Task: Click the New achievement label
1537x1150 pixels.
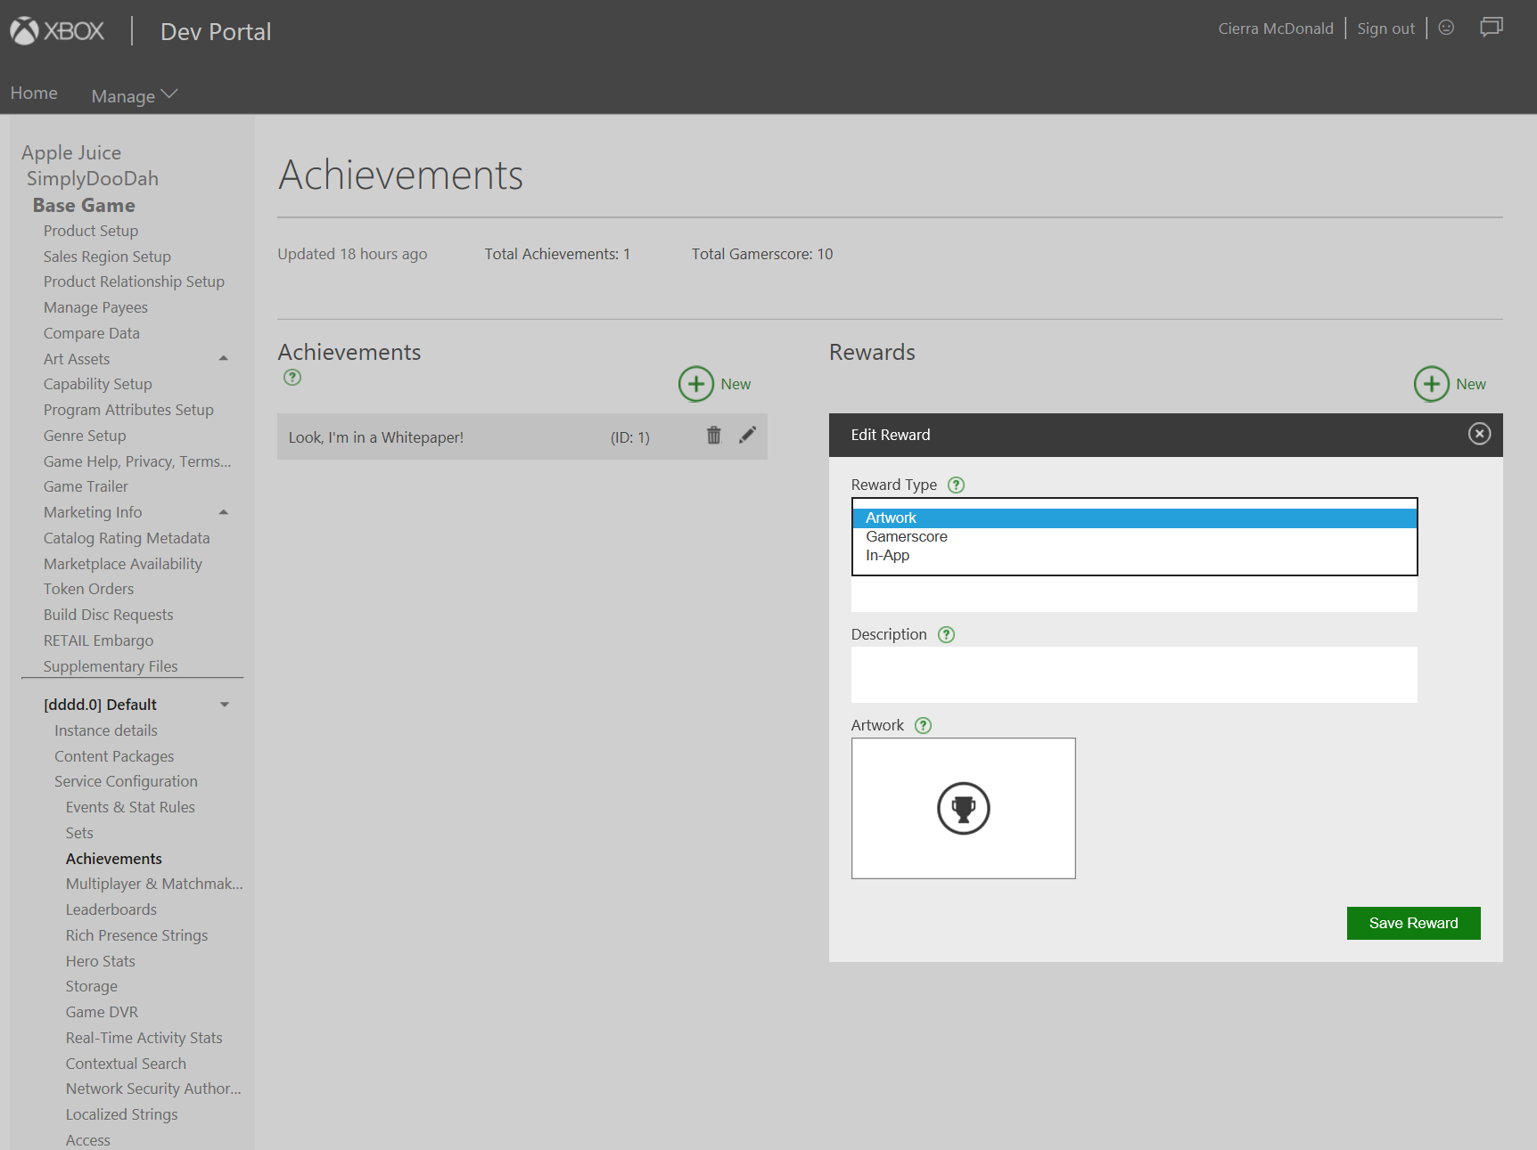Action: coord(736,384)
